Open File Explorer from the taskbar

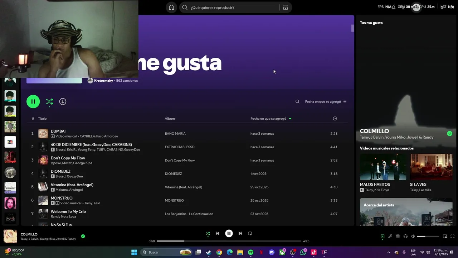(x=240, y=252)
